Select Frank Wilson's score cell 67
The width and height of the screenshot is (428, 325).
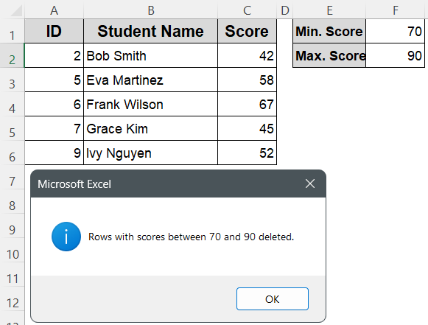pyautogui.click(x=247, y=104)
